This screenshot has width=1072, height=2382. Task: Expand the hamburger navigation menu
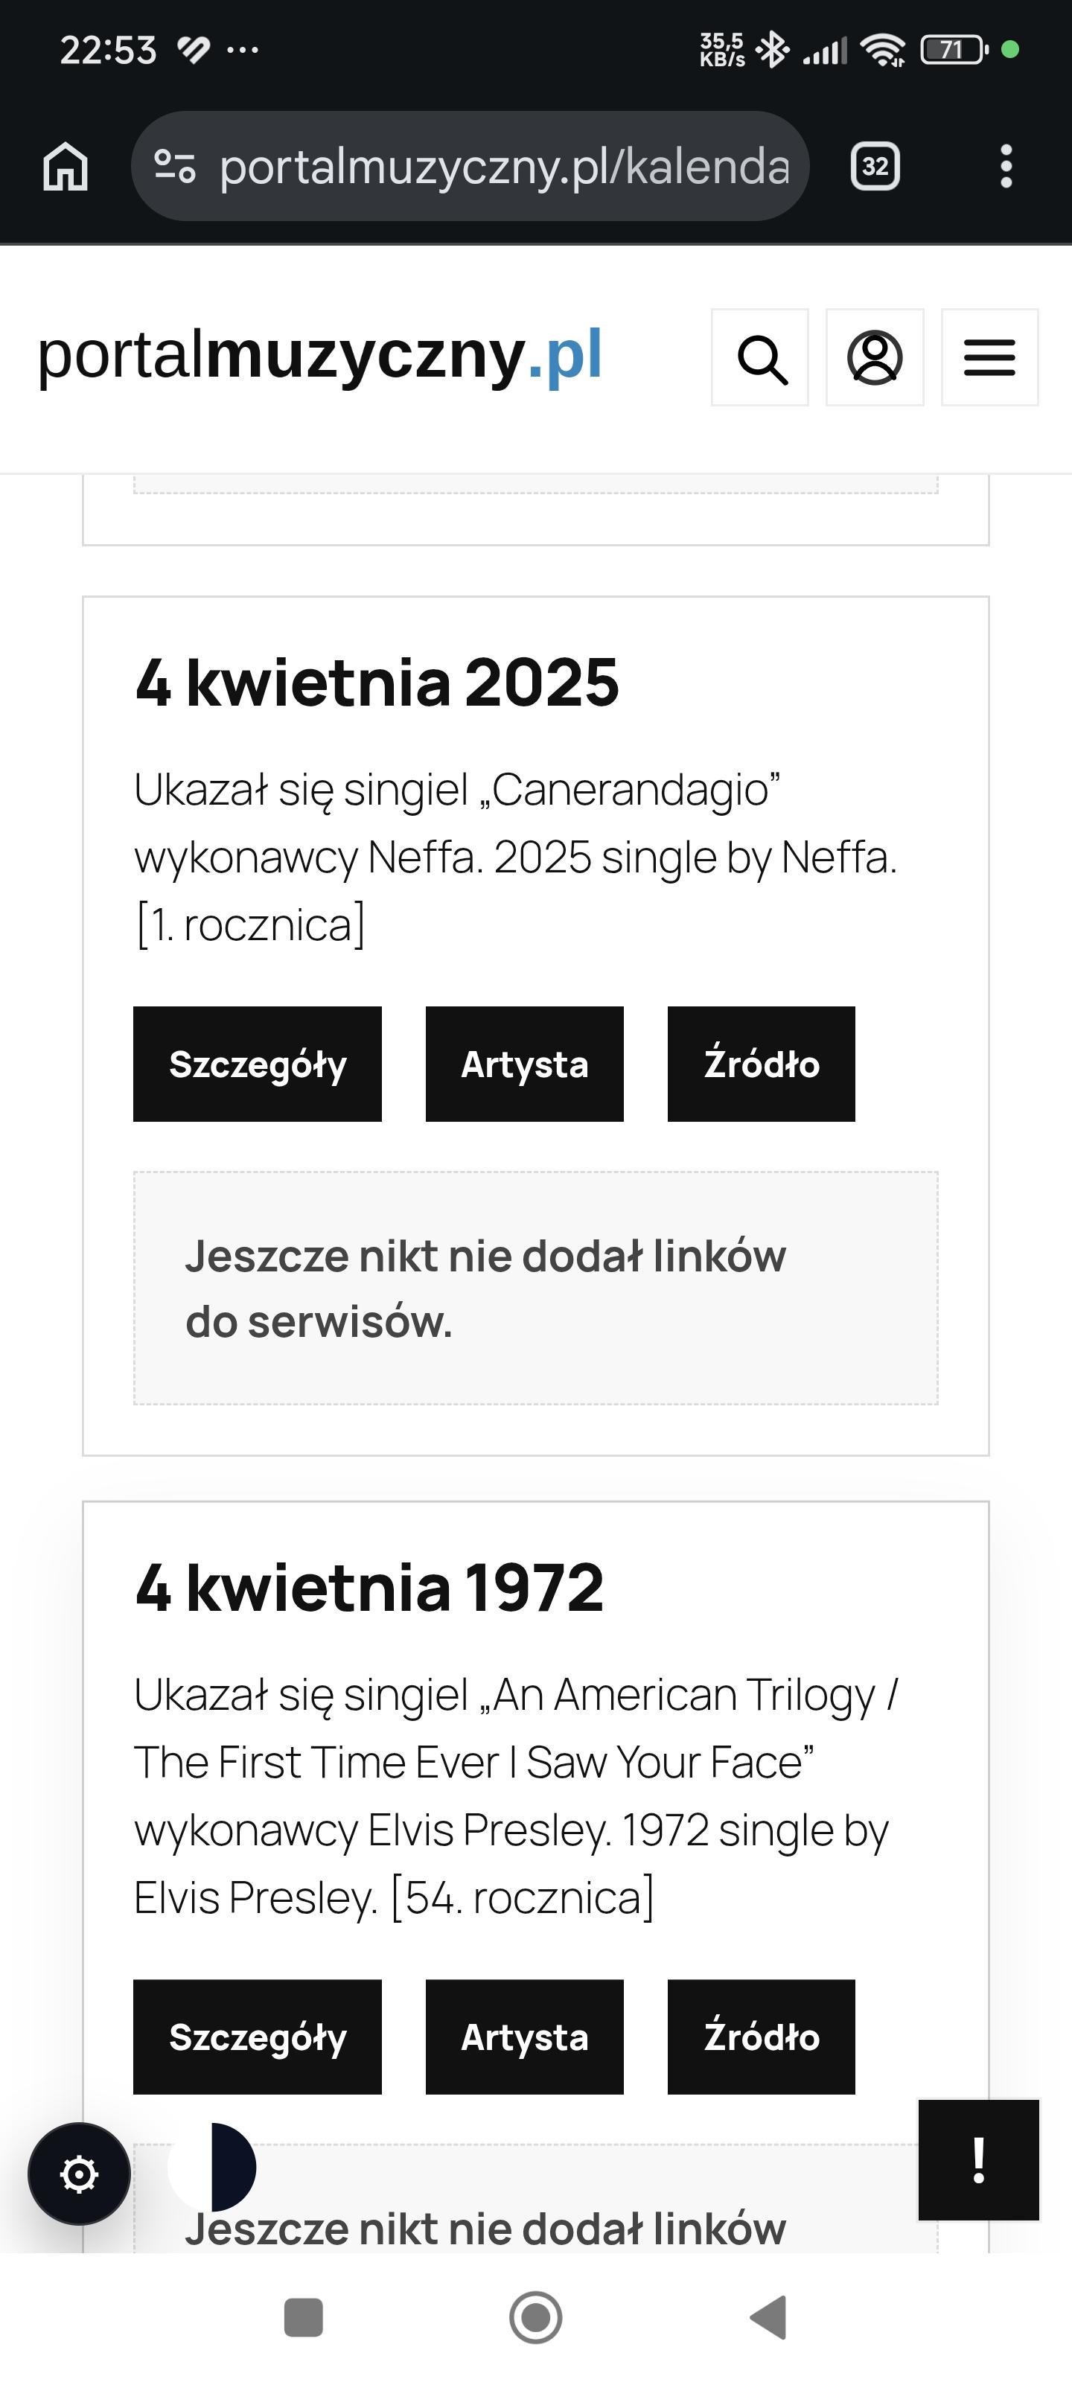(x=989, y=358)
